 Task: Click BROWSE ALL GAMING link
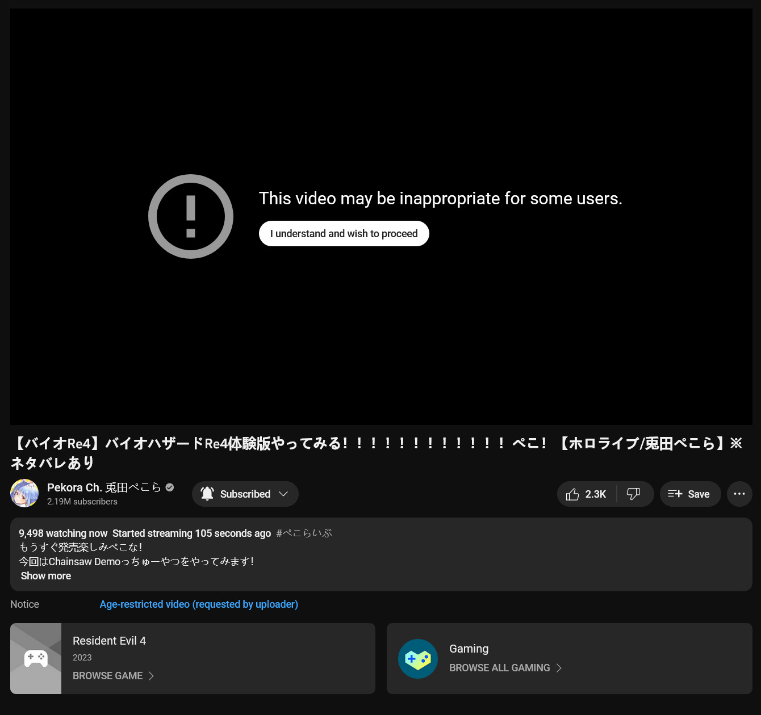tap(500, 668)
